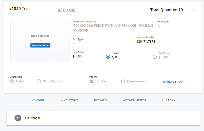Open the Details tab
The width and height of the screenshot is (204, 131).
point(100,100)
